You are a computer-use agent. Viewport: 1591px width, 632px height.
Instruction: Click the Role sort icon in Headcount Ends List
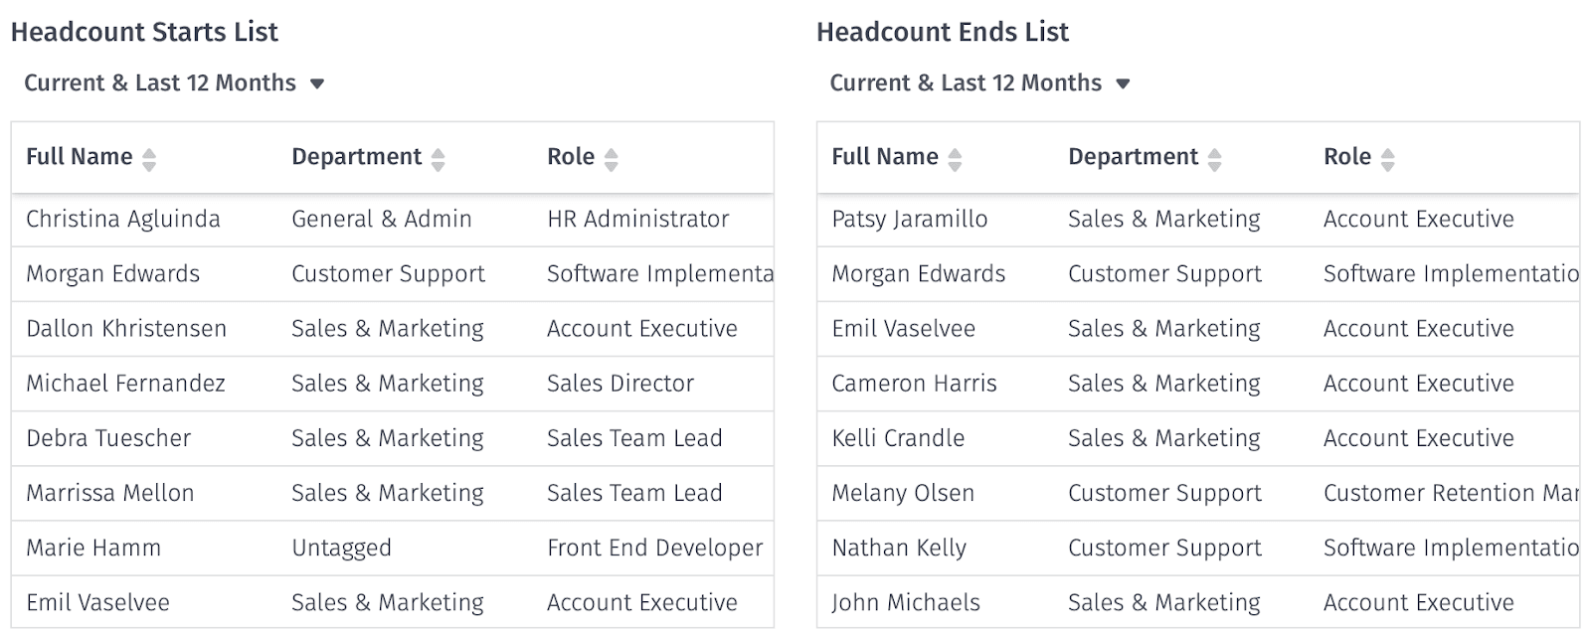pos(1388,157)
